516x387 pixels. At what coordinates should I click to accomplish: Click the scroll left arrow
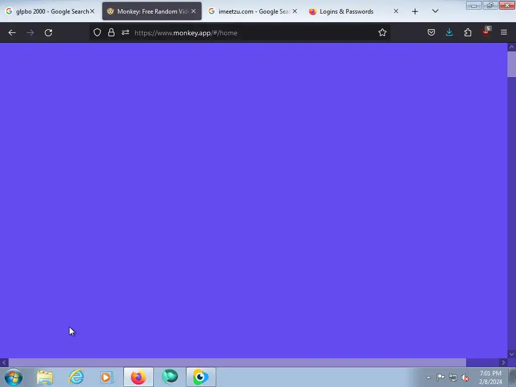pyautogui.click(x=4, y=363)
